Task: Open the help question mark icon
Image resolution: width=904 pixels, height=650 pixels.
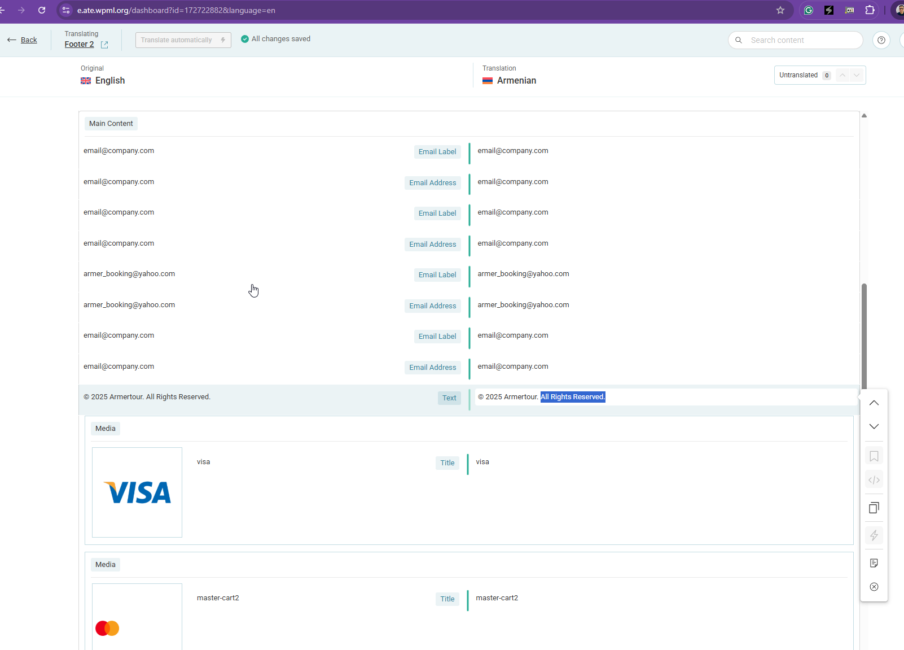Action: (x=881, y=40)
